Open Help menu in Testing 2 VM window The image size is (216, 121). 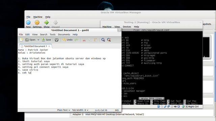pos(136,27)
